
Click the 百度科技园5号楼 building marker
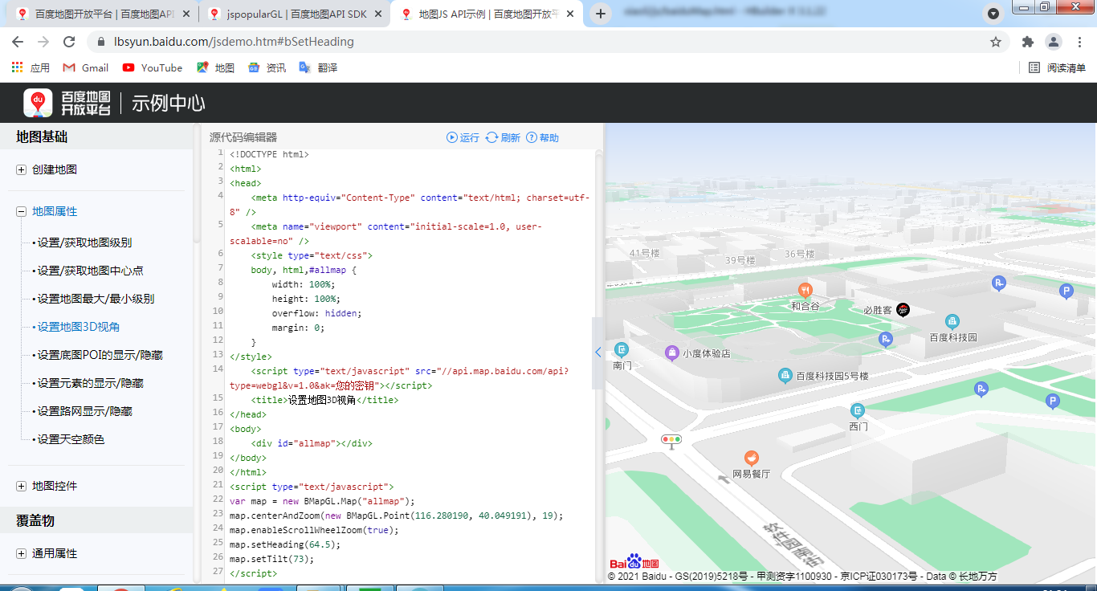785,375
